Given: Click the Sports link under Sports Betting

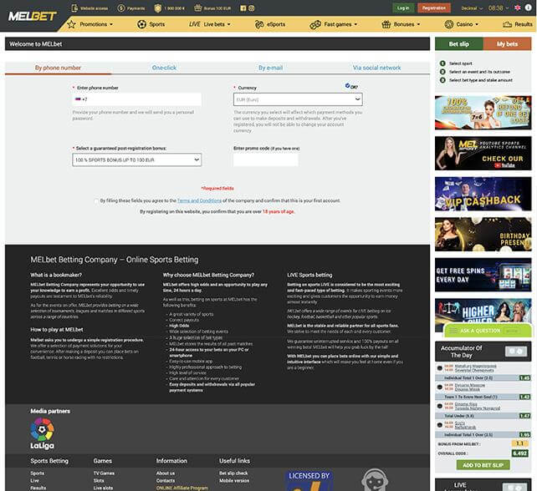Looking at the screenshot, I should [38, 473].
